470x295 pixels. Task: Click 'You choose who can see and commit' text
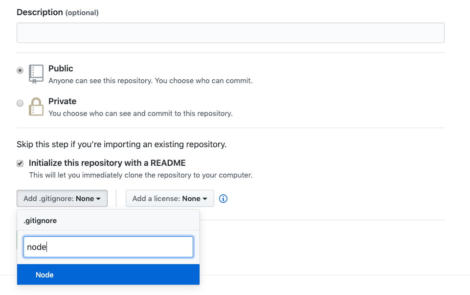pos(140,113)
